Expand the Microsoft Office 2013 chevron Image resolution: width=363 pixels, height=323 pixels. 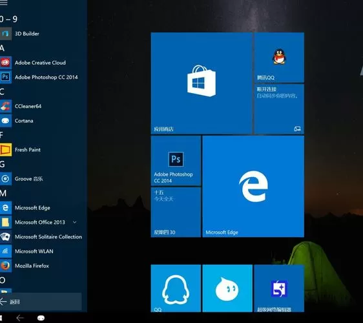pyautogui.click(x=74, y=222)
